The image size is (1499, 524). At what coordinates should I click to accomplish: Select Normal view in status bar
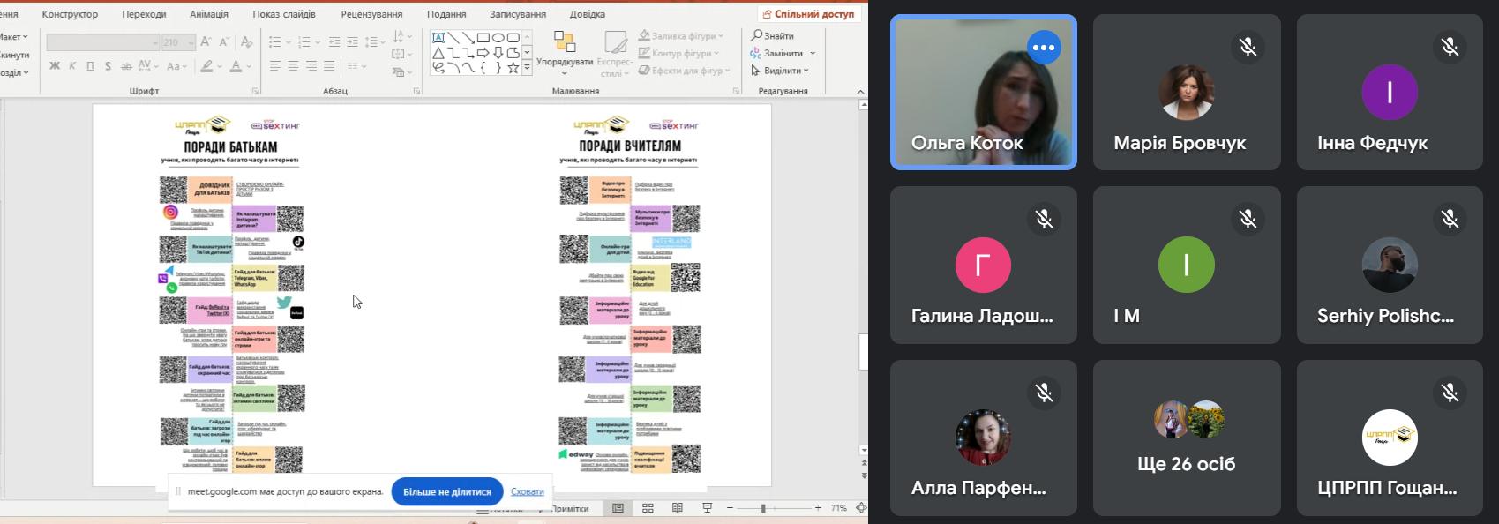pos(618,508)
